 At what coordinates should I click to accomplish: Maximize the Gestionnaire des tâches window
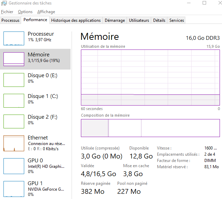pyautogui.click(x=204, y=3)
